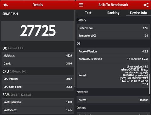Tap the Network section heading
This screenshot has width=151, height=115.
[x=82, y=92]
